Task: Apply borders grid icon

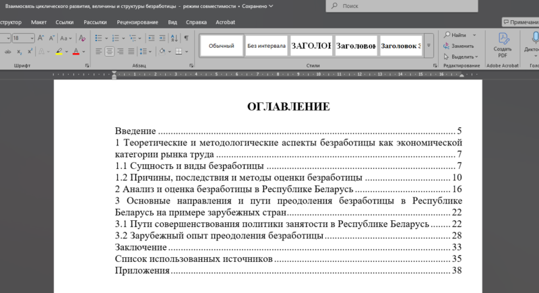Action: [x=179, y=51]
